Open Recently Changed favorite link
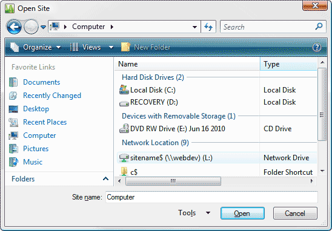The image size is (332, 231). (x=52, y=96)
